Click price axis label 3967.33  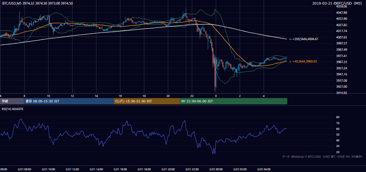coord(342,62)
